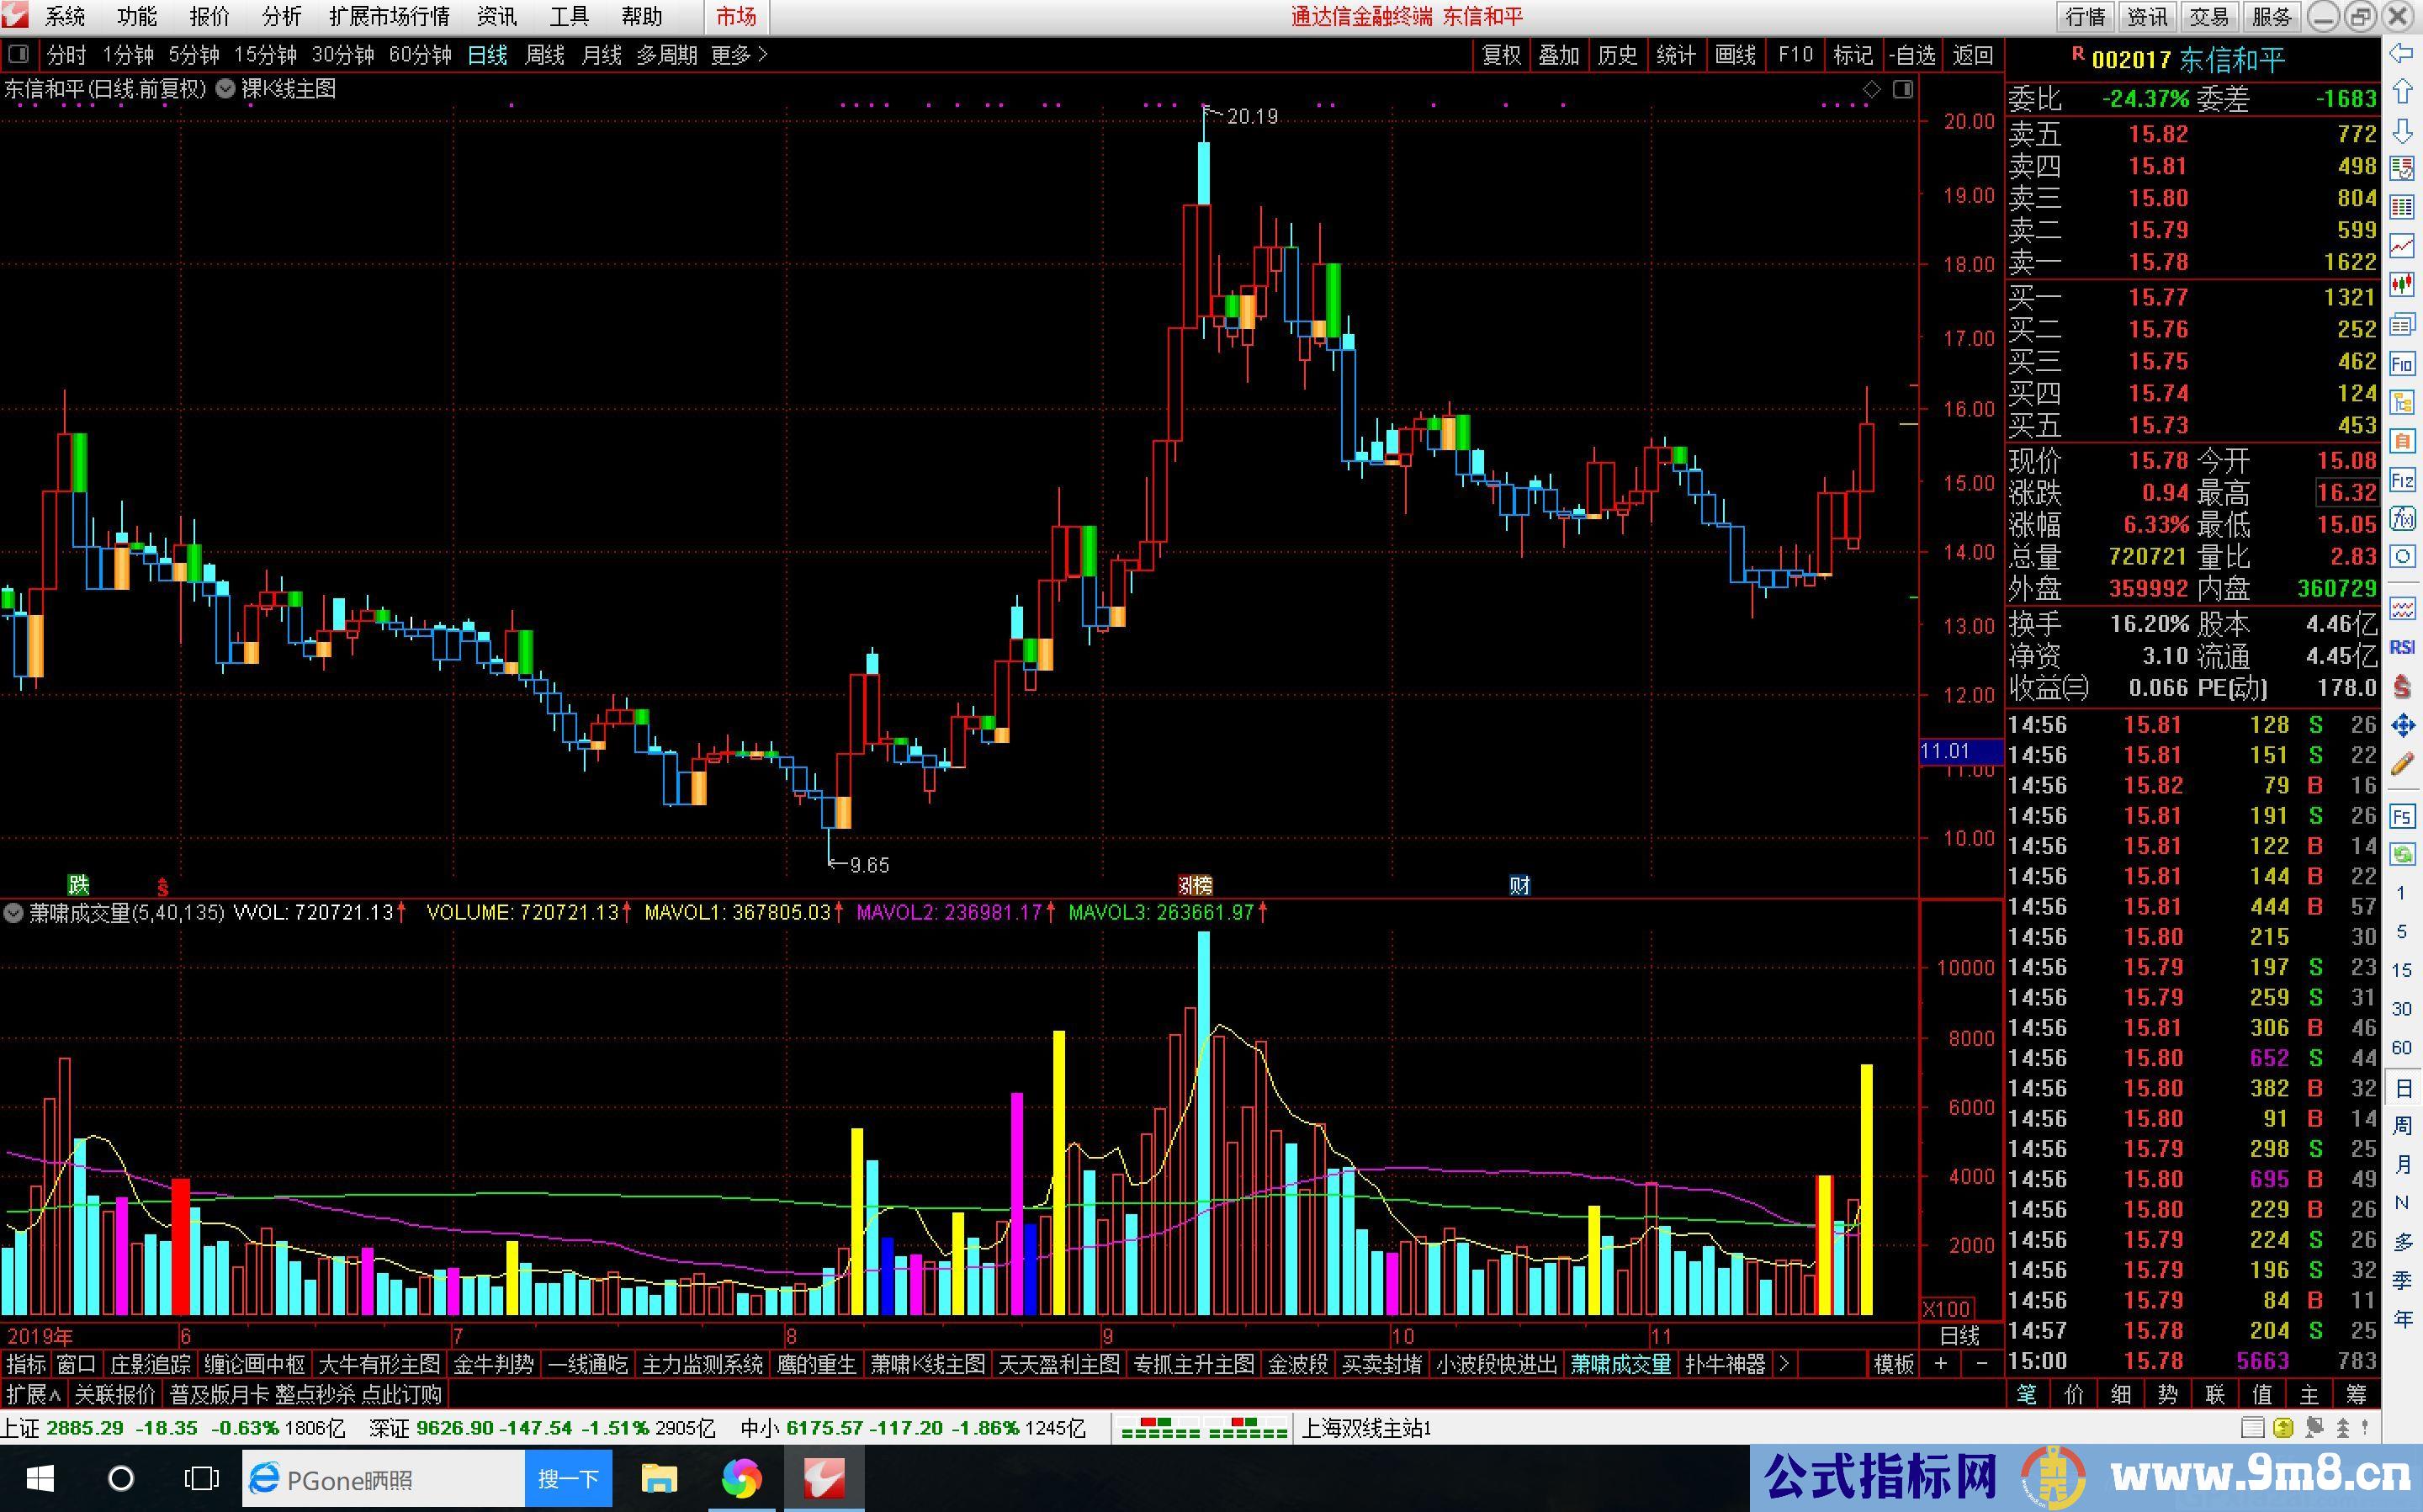Toggle the layout square left of 分时
Viewport: 2423px width, 1512px height.
[x=19, y=55]
